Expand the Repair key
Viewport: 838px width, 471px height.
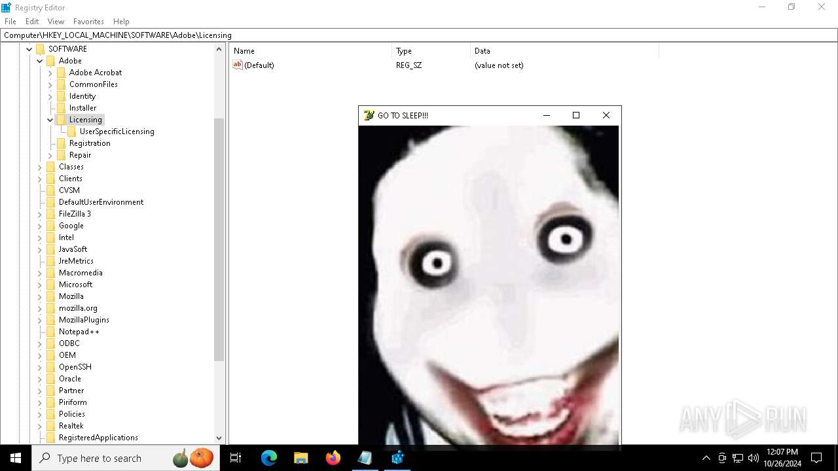pos(50,155)
